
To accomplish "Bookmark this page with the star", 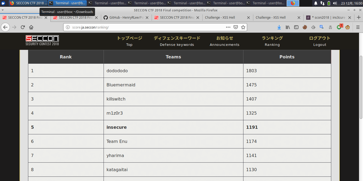I will tap(243, 27).
